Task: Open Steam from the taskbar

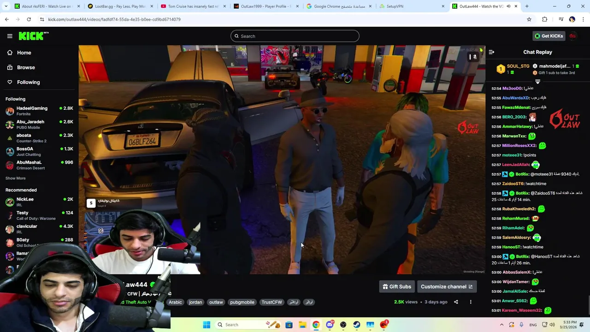Action: (357, 325)
